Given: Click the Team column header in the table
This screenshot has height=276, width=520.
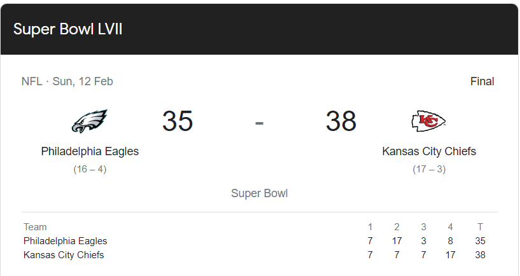Looking at the screenshot, I should (x=35, y=227).
